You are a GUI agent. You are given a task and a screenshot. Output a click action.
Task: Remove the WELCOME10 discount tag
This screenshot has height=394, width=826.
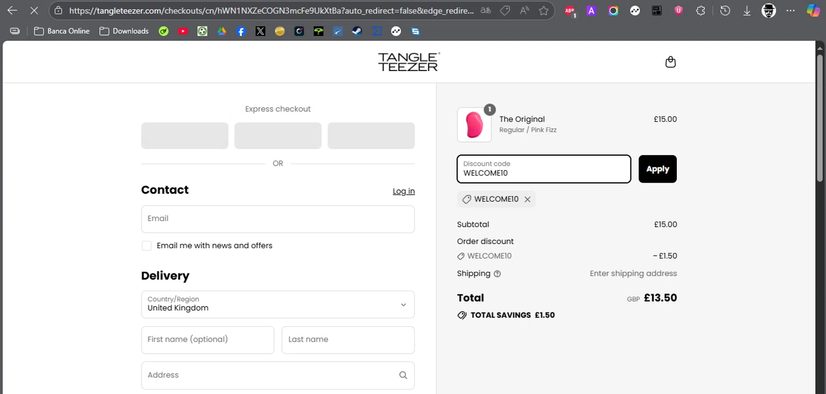pyautogui.click(x=528, y=199)
